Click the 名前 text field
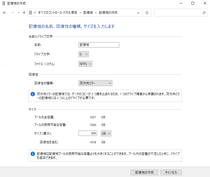Screen dimensions: 210x177 pyautogui.click(x=99, y=45)
